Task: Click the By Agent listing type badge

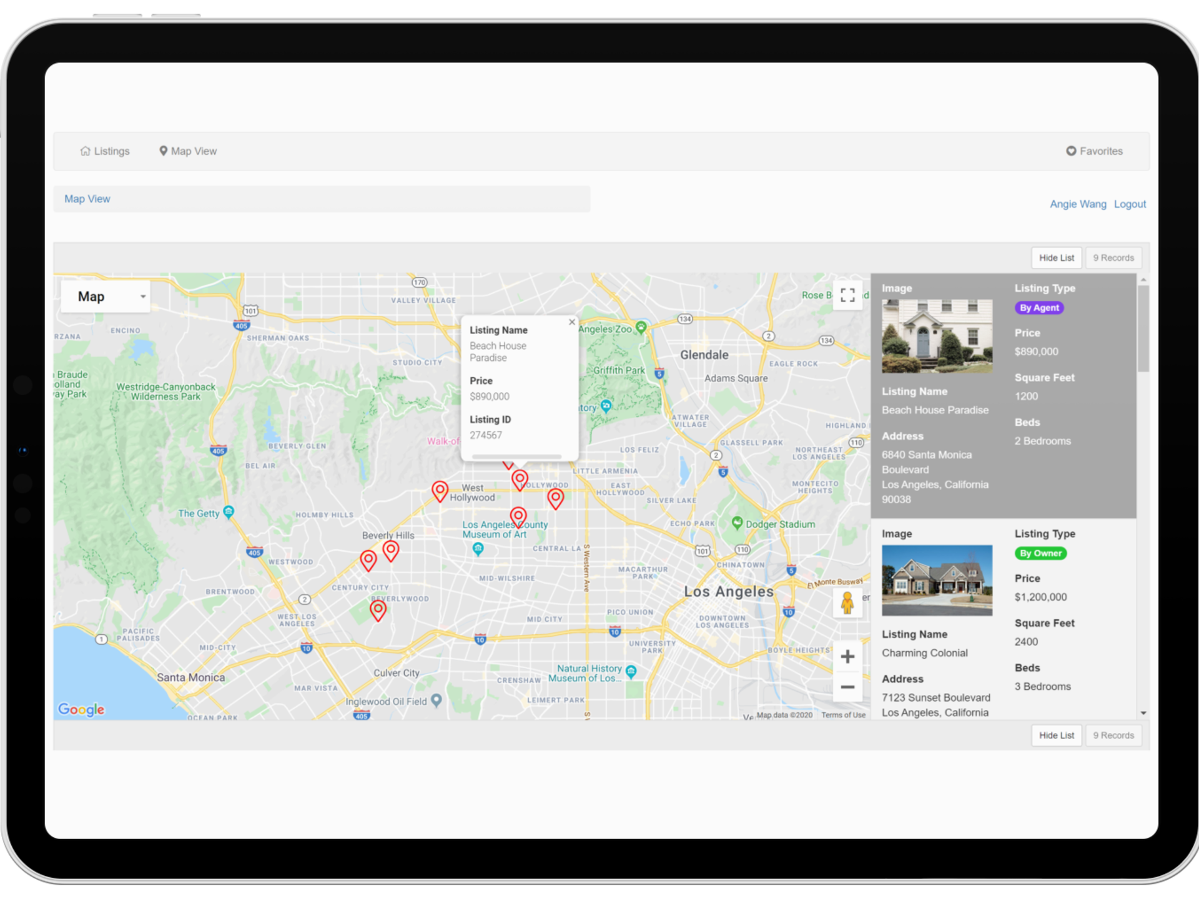Action: 1039,308
